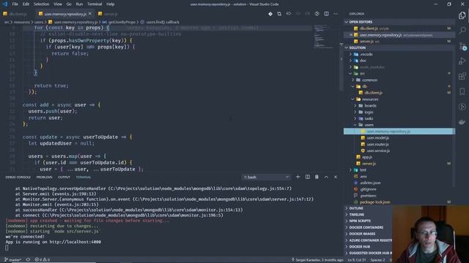
Task: Click the diamond icon in the editor toolbar
Action: tap(270, 14)
